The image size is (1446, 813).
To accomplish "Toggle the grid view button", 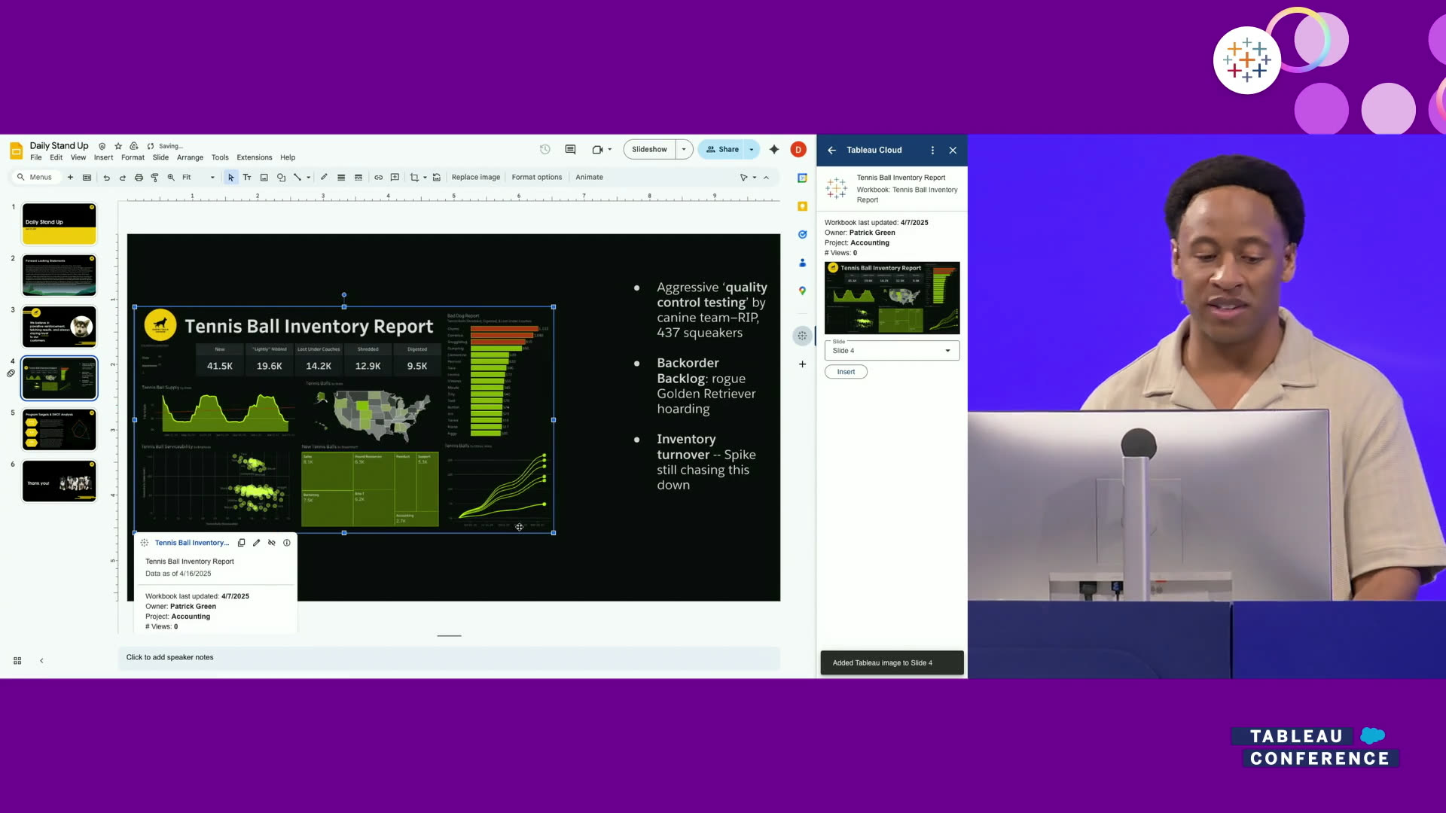I will [17, 661].
